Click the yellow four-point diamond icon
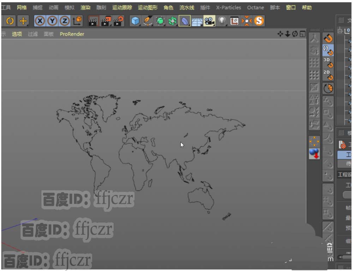This screenshot has width=353, height=271. [314, 141]
